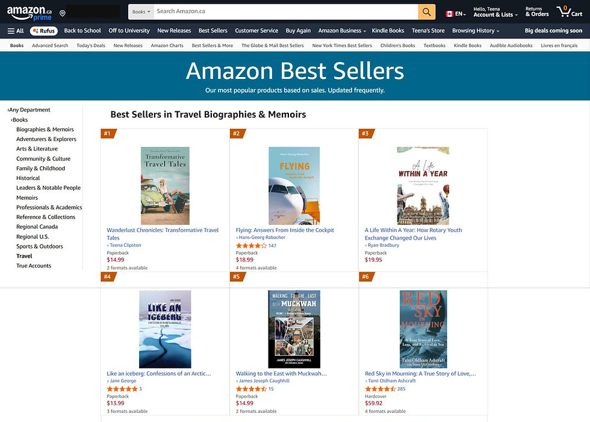Open Best Sellers in the nav bar
Screen dimensions: 590x422
coord(213,31)
